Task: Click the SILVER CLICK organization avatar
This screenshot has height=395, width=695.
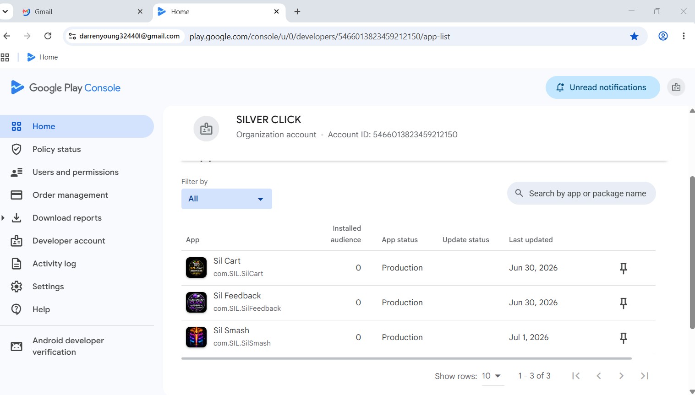Action: point(206,129)
